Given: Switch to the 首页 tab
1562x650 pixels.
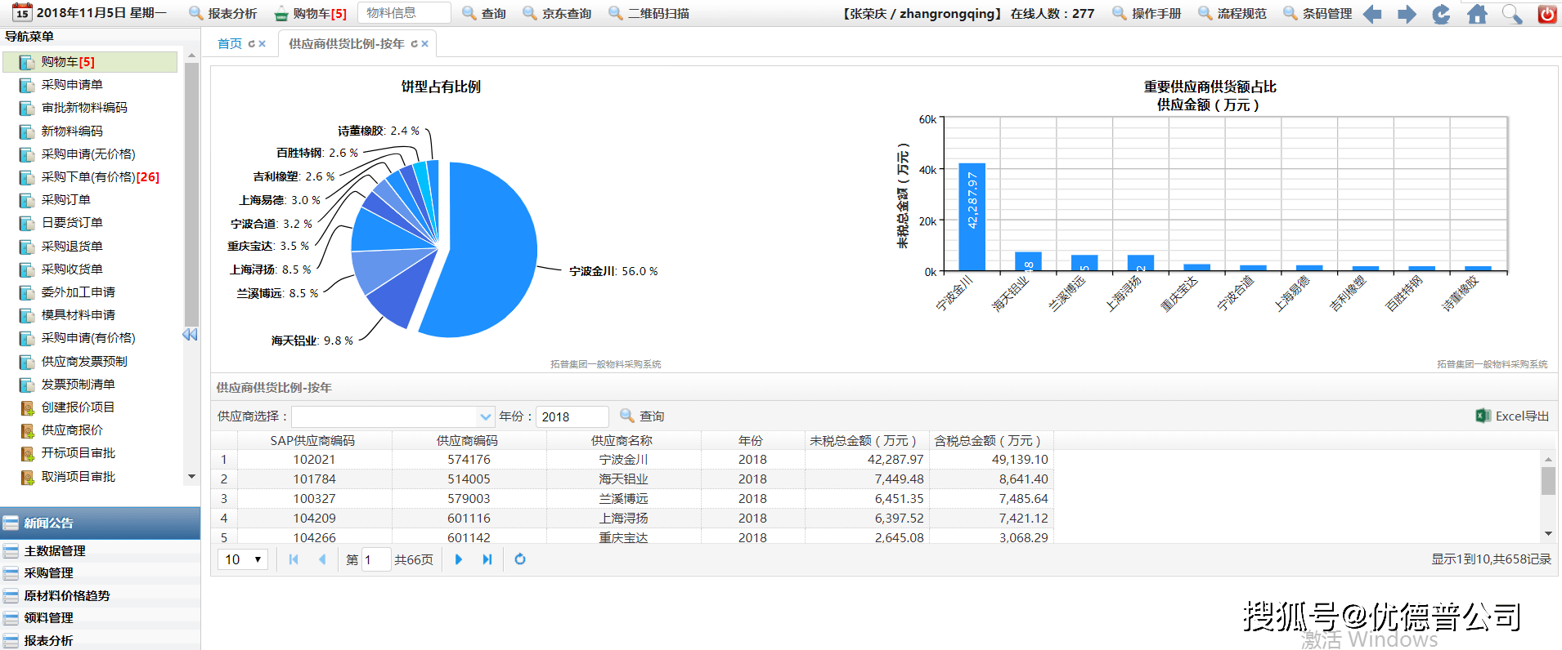Looking at the screenshot, I should (x=230, y=44).
